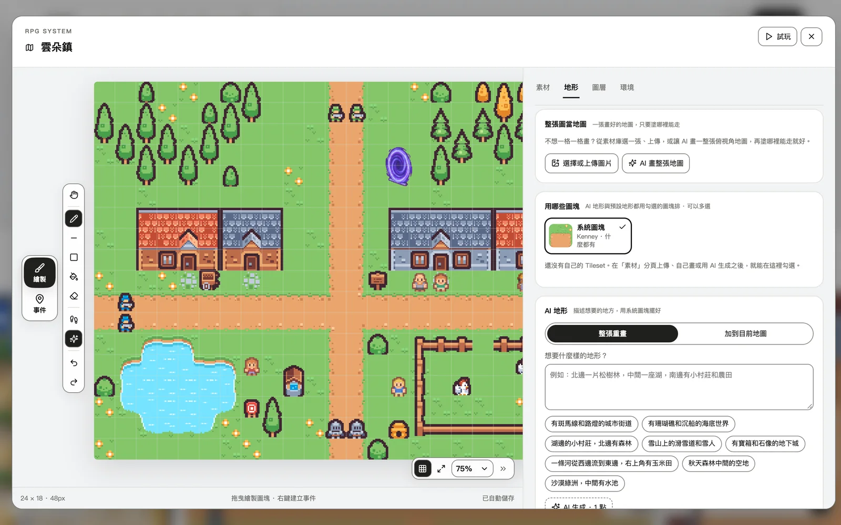Open the 素材 tab
This screenshot has height=525, width=841.
543,87
